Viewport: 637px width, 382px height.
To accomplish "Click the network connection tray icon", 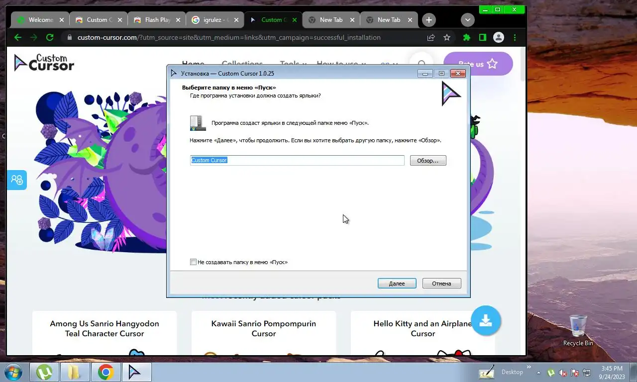I will (587, 373).
